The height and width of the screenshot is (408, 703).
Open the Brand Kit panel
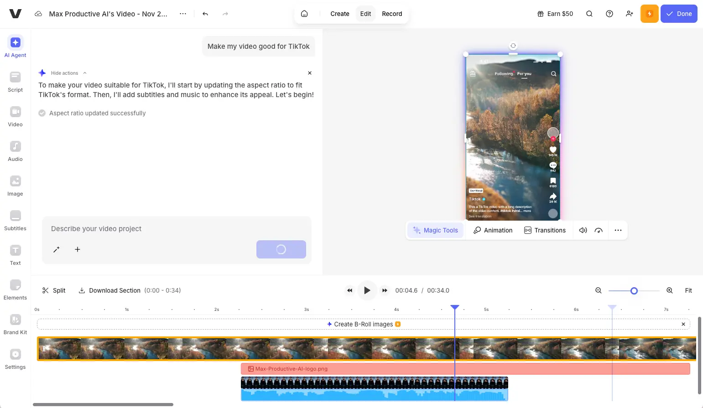tap(15, 324)
